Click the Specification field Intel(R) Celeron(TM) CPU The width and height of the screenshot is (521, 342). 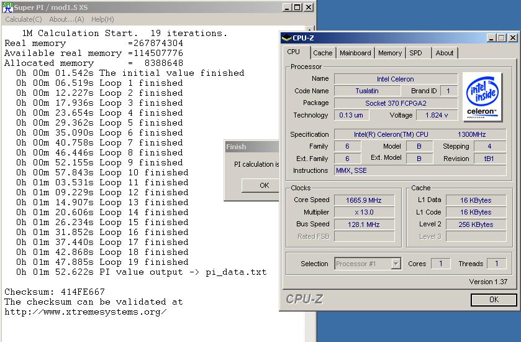pyautogui.click(x=420, y=134)
